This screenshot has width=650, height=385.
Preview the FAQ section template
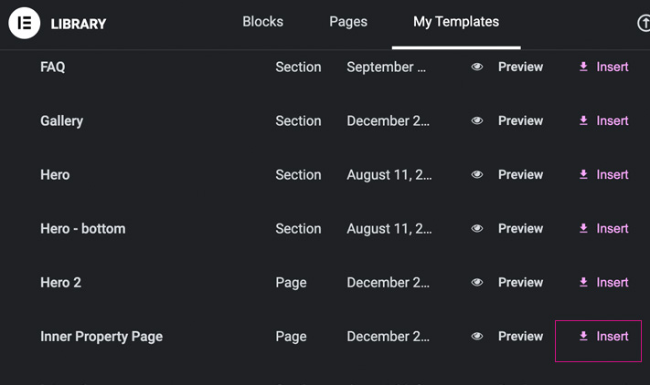point(520,67)
